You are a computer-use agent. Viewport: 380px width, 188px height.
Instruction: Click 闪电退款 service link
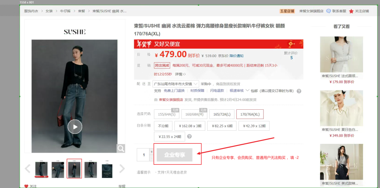coord(217,91)
